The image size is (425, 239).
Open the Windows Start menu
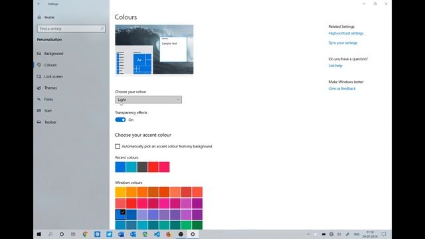tap(39, 234)
